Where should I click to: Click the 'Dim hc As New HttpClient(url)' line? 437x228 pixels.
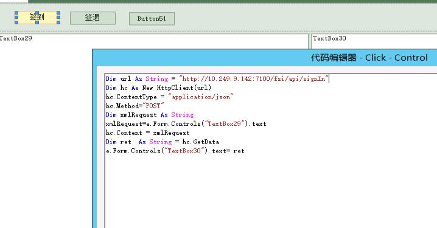(158, 88)
